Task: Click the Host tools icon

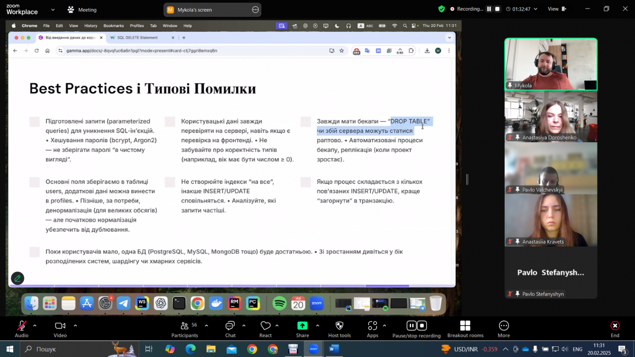Action: [340, 328]
